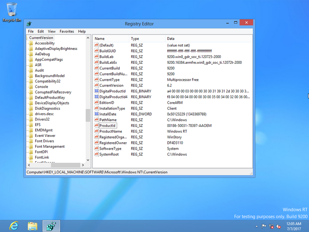Click the Accessibility key folder icon
The image size is (309, 232).
pos(31,43)
